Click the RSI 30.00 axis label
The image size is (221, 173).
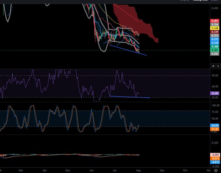coord(215,98)
